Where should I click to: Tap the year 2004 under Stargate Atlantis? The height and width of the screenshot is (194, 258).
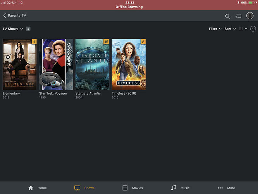coord(79,97)
